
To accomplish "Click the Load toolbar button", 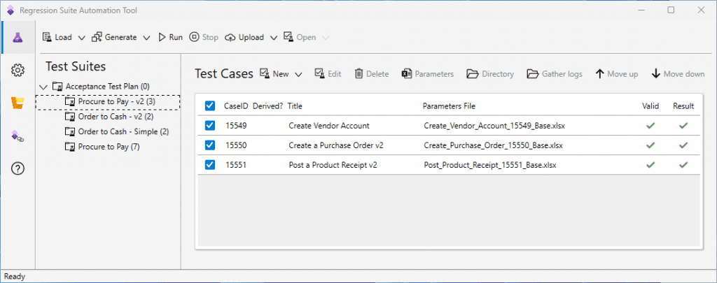I will click(57, 38).
